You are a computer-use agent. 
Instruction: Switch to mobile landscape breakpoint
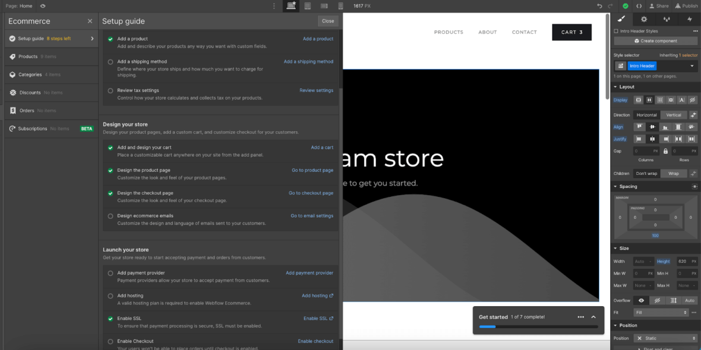[324, 6]
